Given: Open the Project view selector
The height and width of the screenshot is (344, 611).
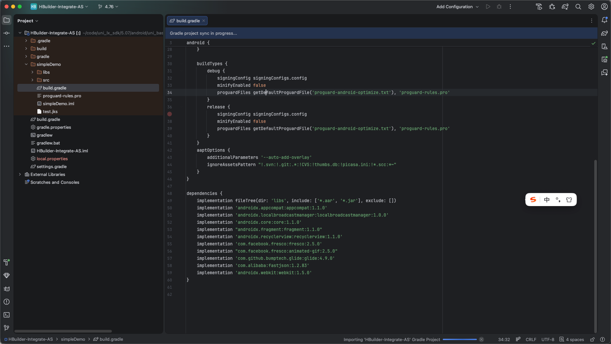Looking at the screenshot, I should [x=28, y=21].
